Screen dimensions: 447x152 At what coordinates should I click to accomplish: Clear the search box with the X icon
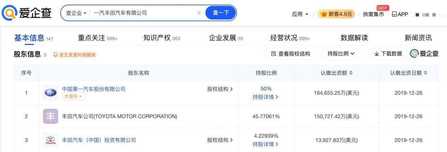coord(199,13)
